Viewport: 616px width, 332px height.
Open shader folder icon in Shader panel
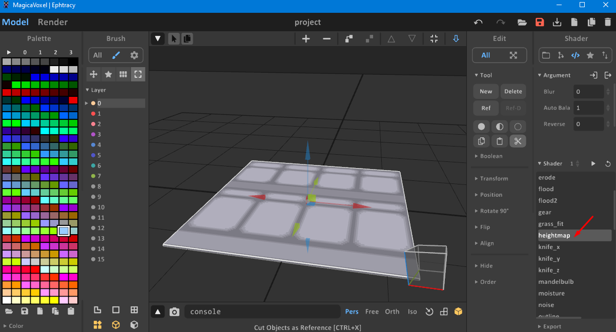546,55
